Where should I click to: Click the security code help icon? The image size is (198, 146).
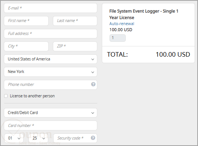click(x=93, y=138)
